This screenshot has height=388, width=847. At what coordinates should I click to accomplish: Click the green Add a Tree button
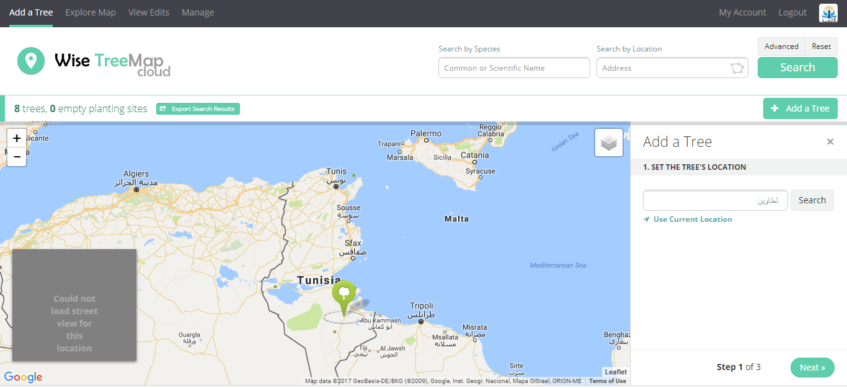click(x=800, y=108)
